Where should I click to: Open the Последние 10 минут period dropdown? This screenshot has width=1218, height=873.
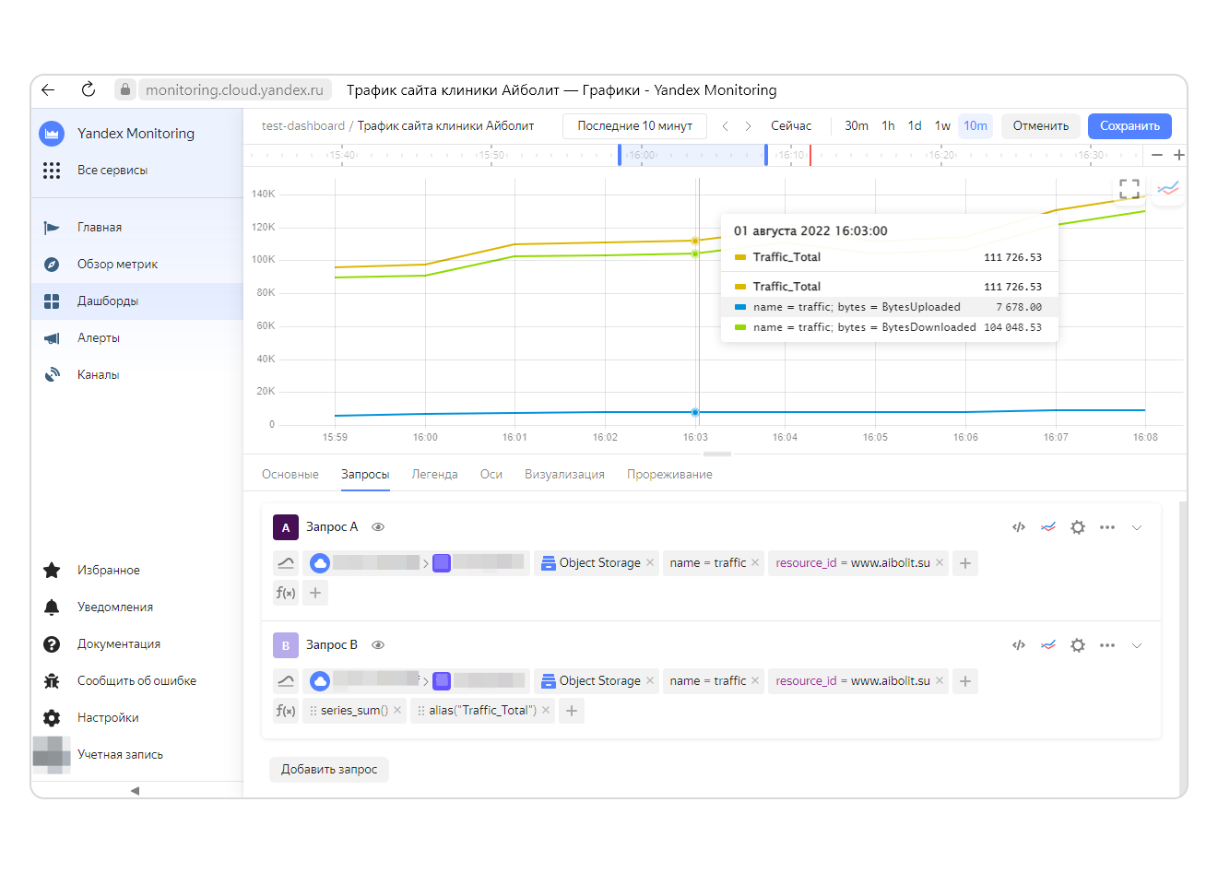(x=635, y=126)
